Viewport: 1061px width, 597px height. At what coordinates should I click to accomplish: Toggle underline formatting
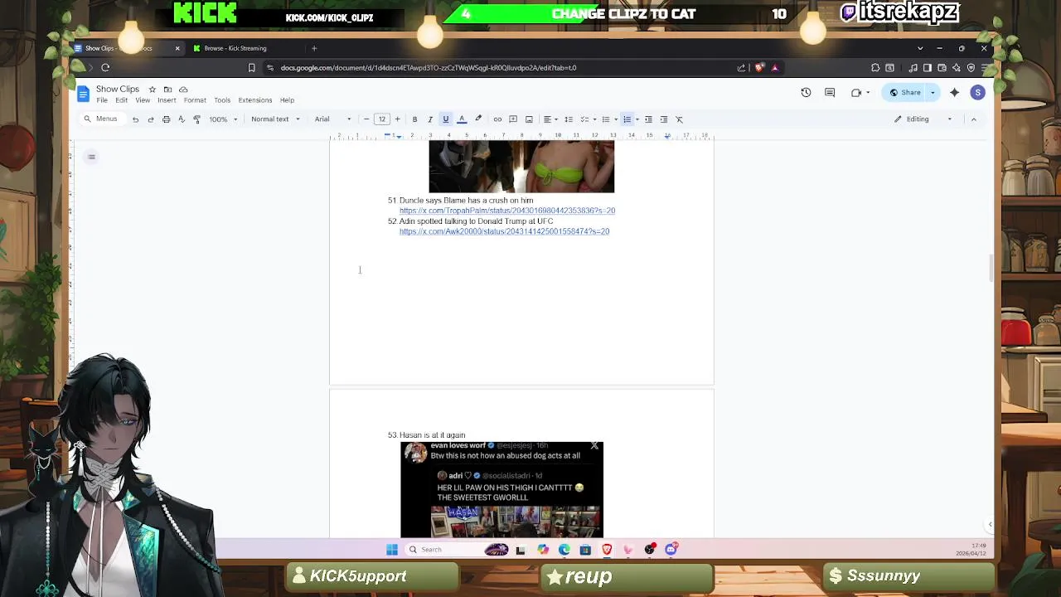[445, 119]
